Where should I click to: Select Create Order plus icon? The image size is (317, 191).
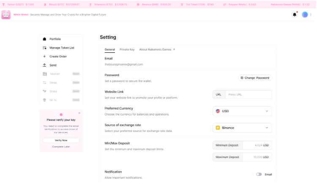[45, 56]
